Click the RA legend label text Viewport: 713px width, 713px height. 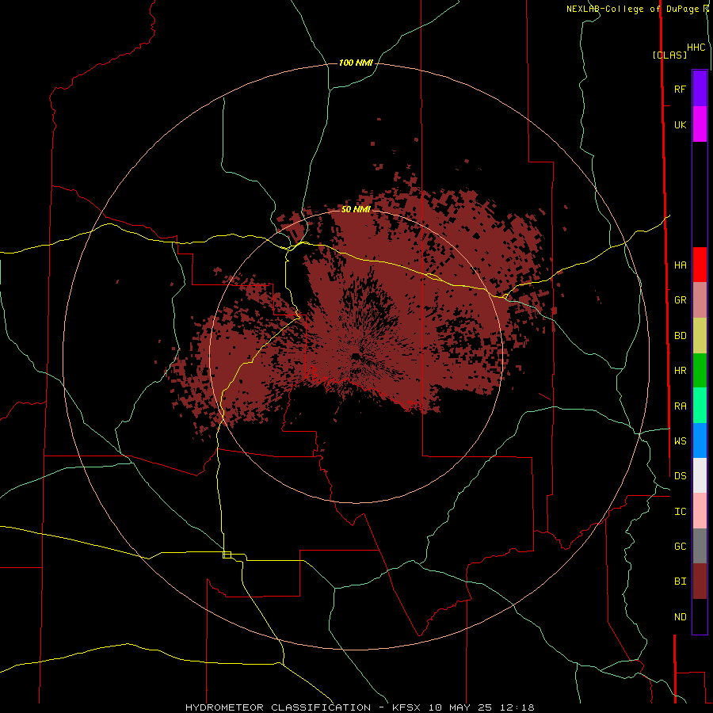coord(681,406)
